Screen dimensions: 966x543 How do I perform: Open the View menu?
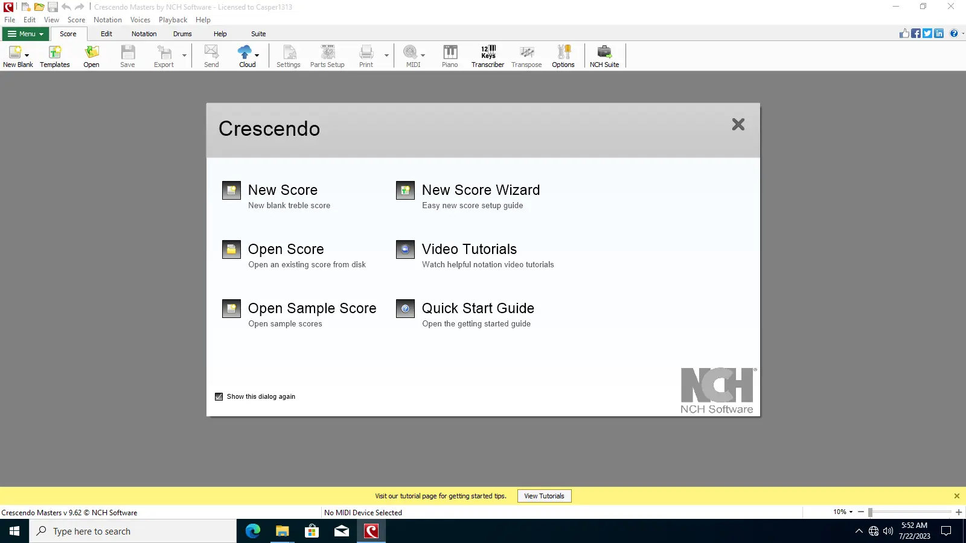pos(51,20)
